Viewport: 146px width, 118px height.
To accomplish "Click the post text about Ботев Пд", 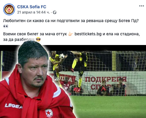I will (x=71, y=21).
